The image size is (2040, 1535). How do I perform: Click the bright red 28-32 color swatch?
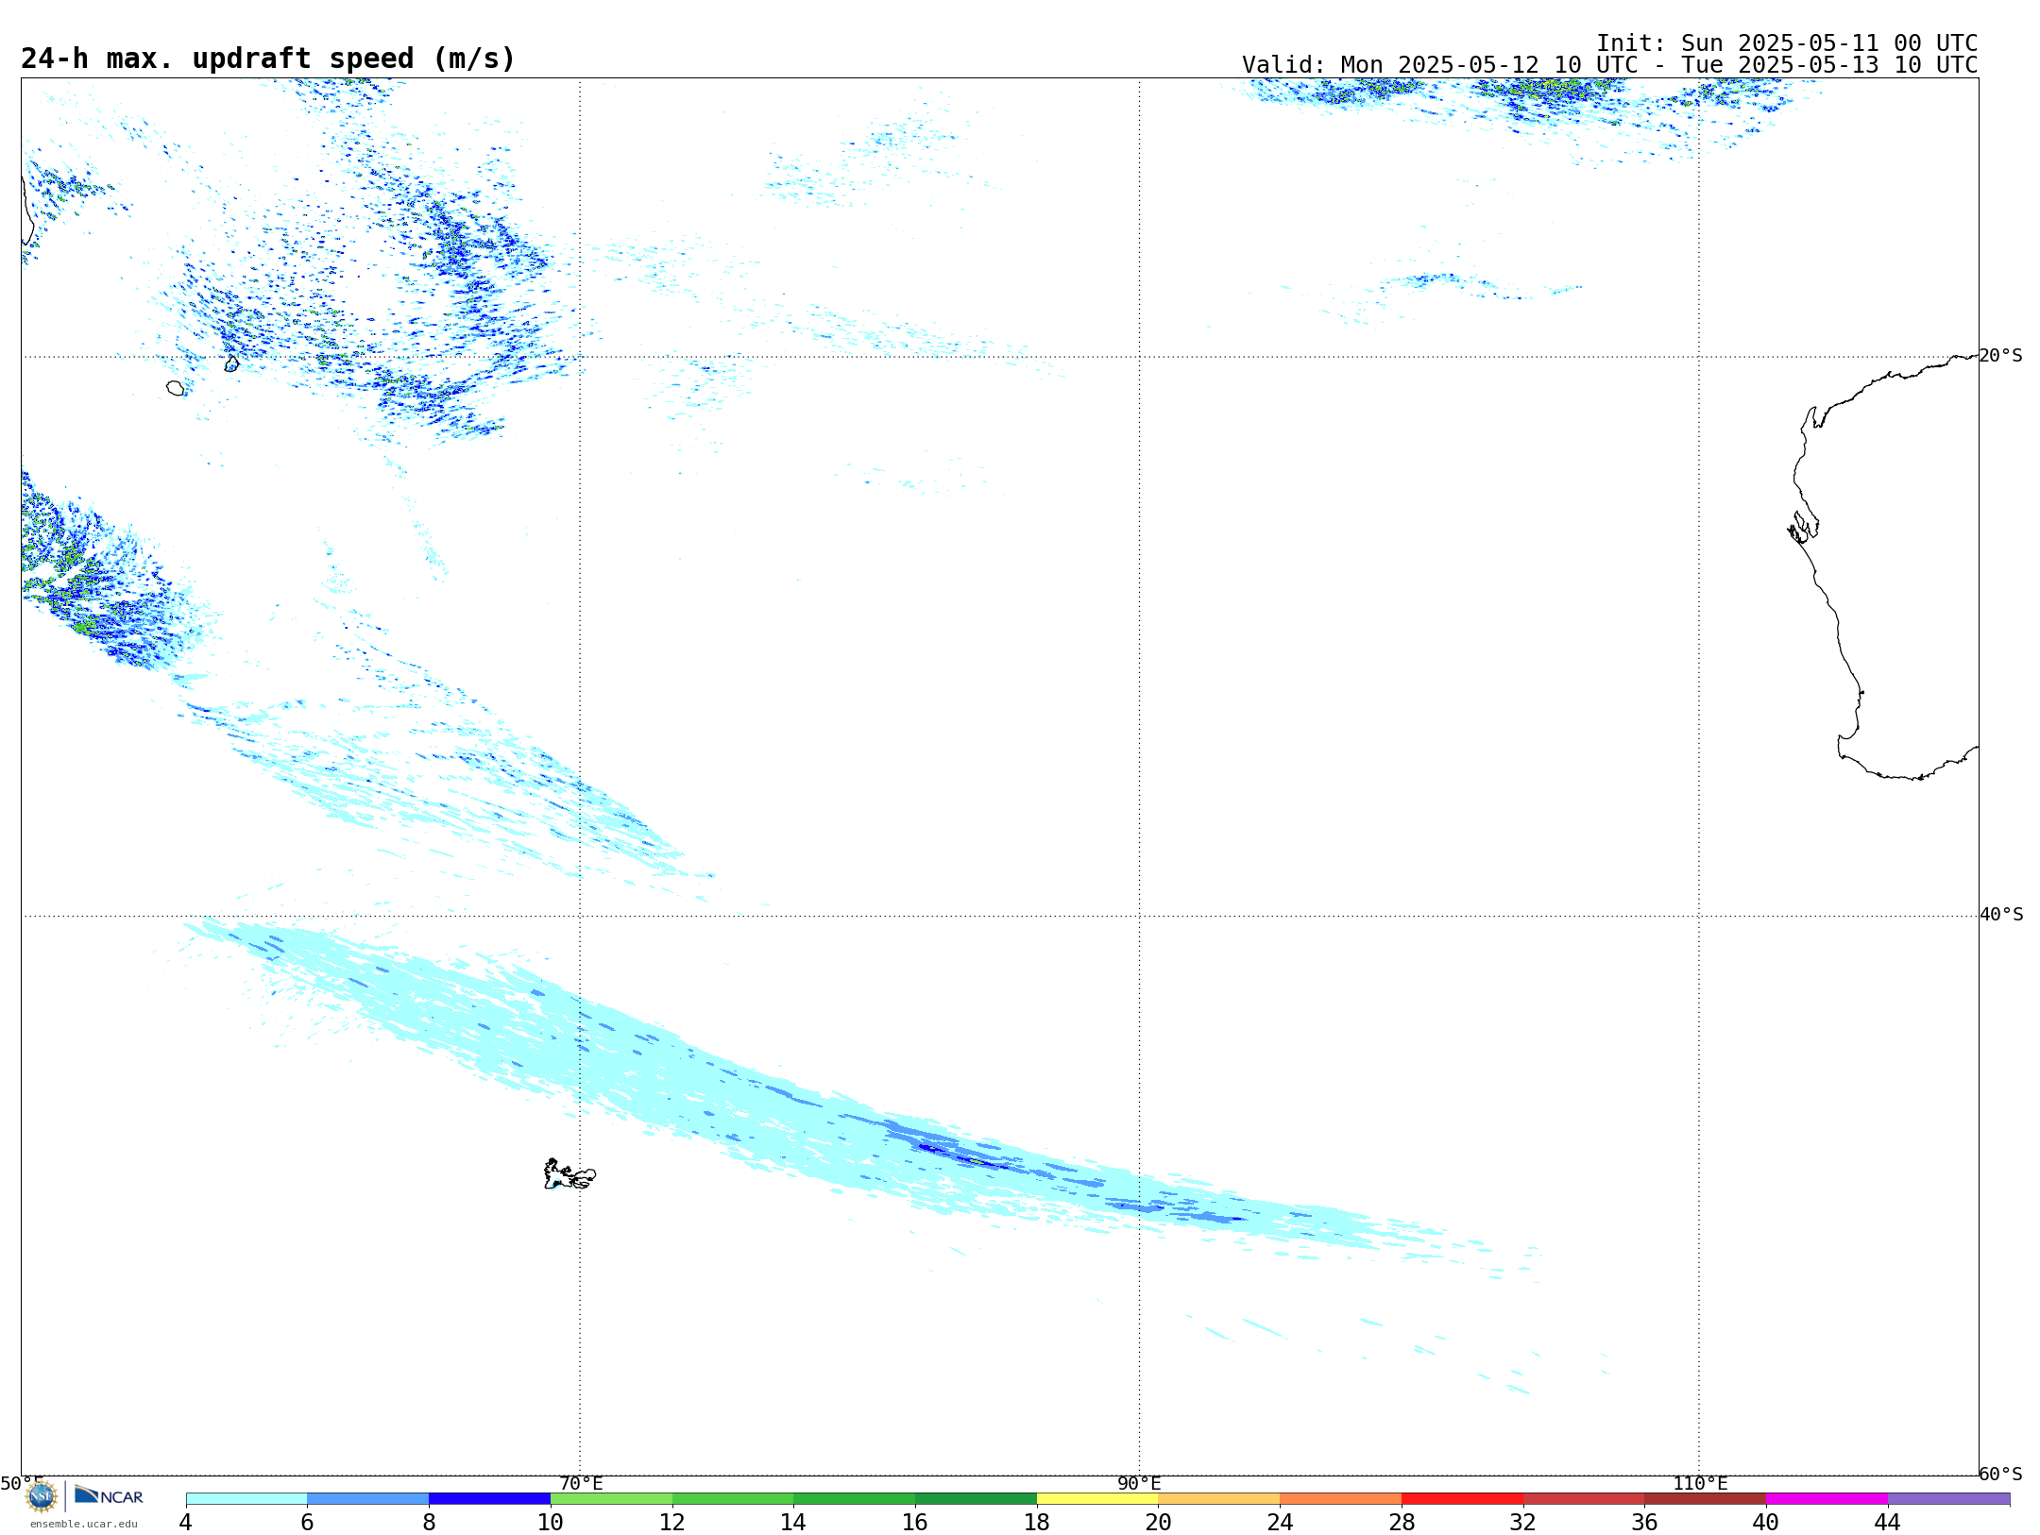1462,1499
